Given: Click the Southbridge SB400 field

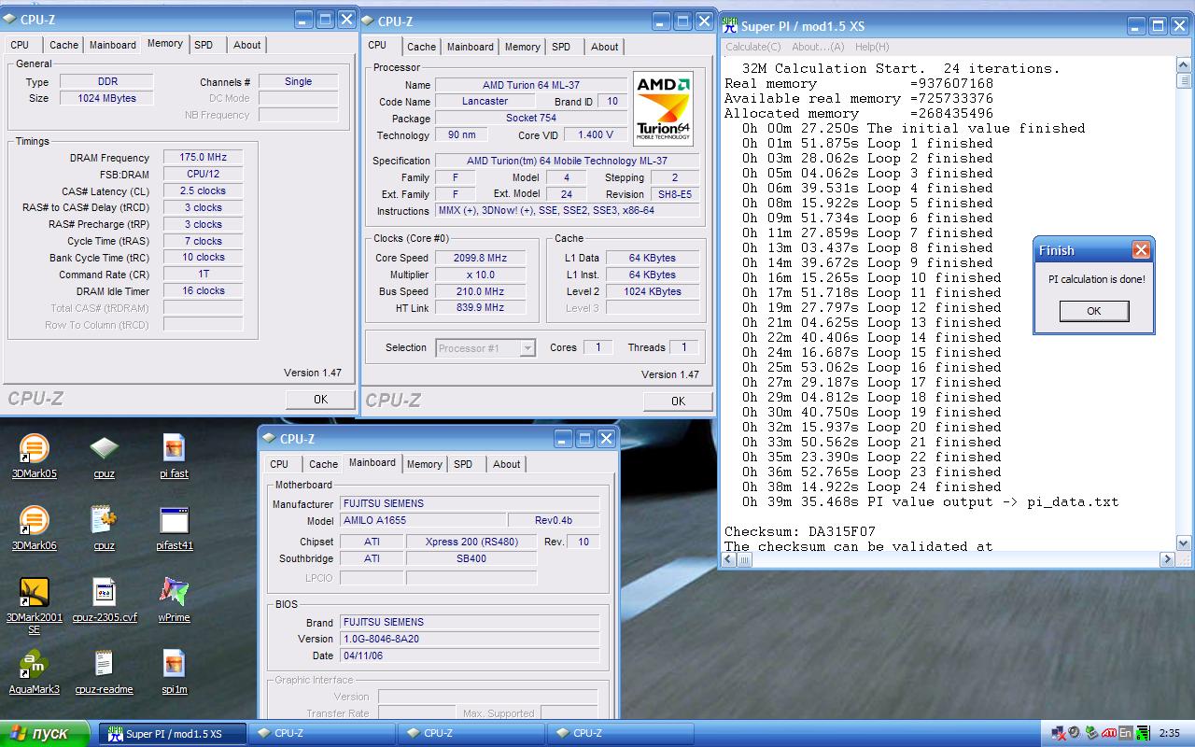Looking at the screenshot, I should 471,558.
